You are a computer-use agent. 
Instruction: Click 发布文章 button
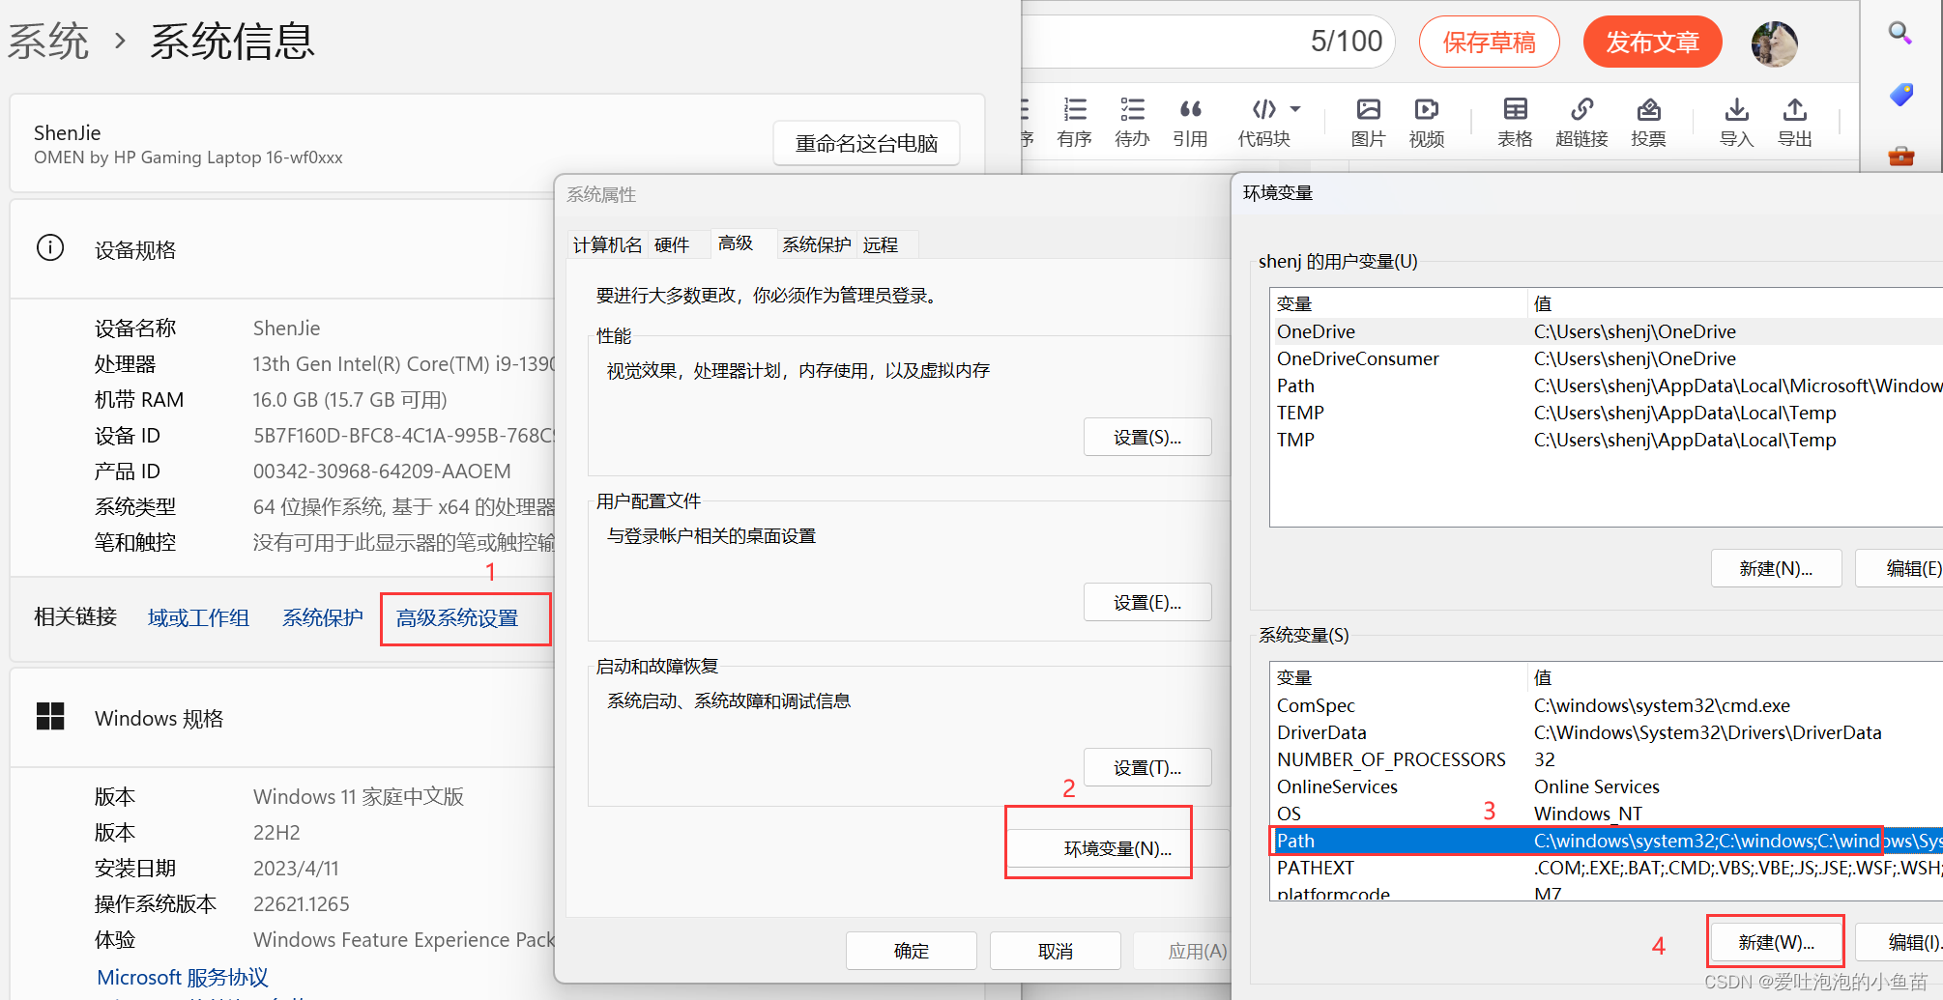1652,43
